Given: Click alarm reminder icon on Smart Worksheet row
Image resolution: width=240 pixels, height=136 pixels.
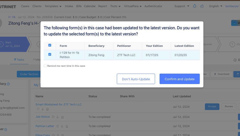Looking at the screenshot, I should (47, 109).
